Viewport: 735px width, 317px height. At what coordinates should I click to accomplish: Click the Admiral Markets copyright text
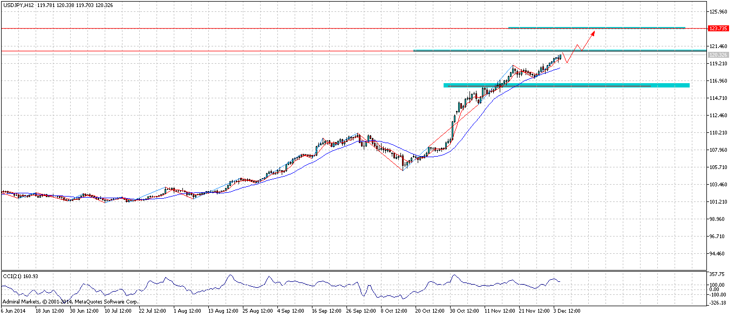pos(70,302)
